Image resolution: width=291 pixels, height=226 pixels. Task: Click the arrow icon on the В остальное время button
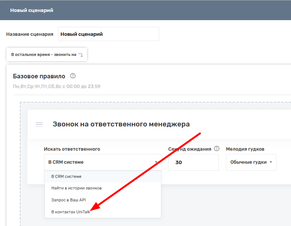click(x=80, y=55)
